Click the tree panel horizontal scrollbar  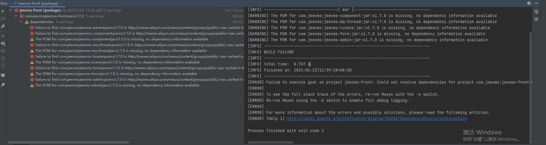(68, 142)
